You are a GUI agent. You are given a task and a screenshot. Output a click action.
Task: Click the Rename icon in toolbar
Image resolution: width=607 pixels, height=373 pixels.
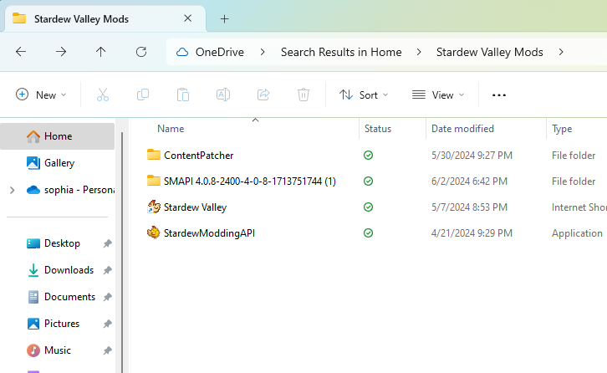(223, 95)
